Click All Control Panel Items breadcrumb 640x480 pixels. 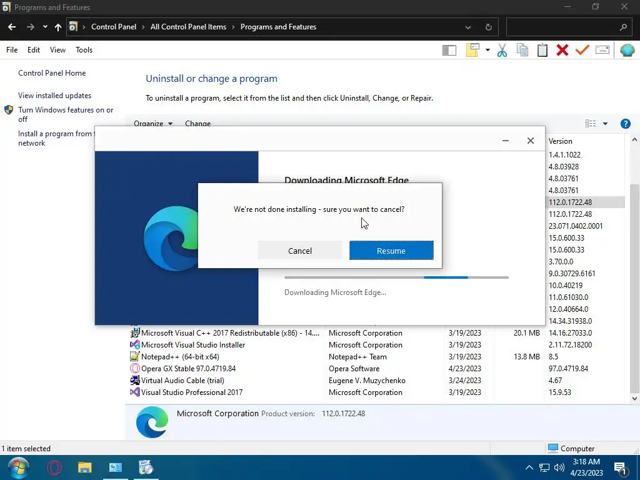(188, 27)
